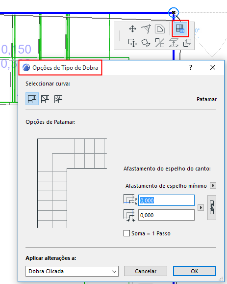Pick the rotate element palette icon
This screenshot has height=284, width=227.
pos(146,43)
